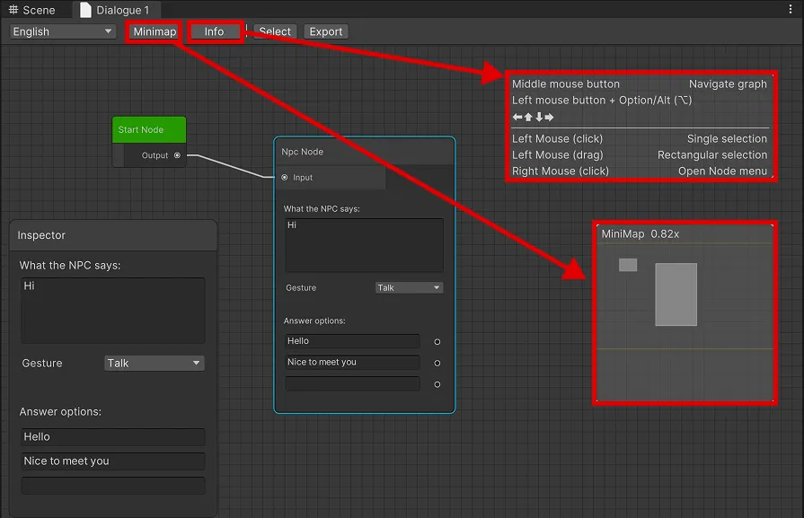Click 'Rectangular selection' info text

[x=712, y=154]
